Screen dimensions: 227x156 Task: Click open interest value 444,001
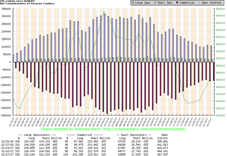(x=162, y=151)
